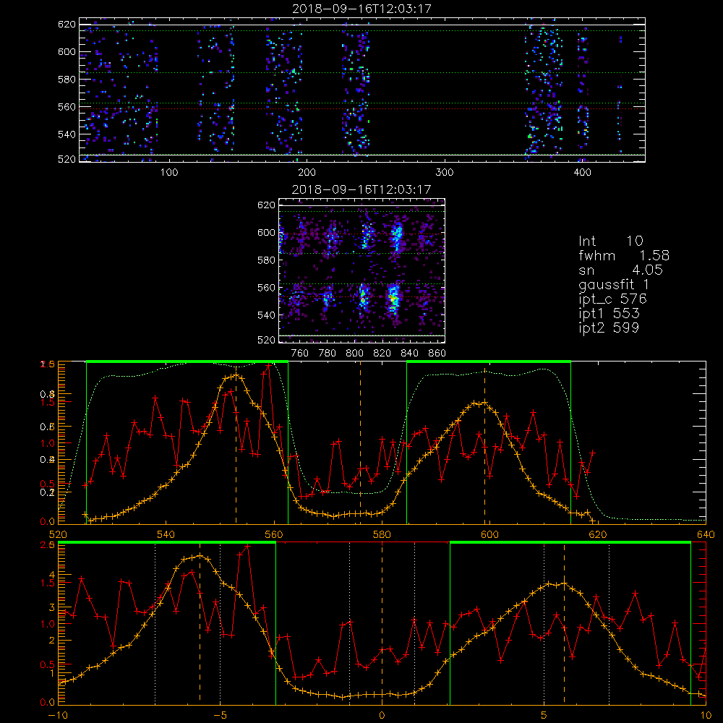Click x-axis label 400 on top plot

(x=582, y=173)
